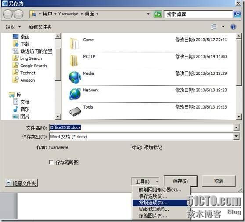
Task: Choose 常规选项(G)... from the menu
Action: (160, 203)
